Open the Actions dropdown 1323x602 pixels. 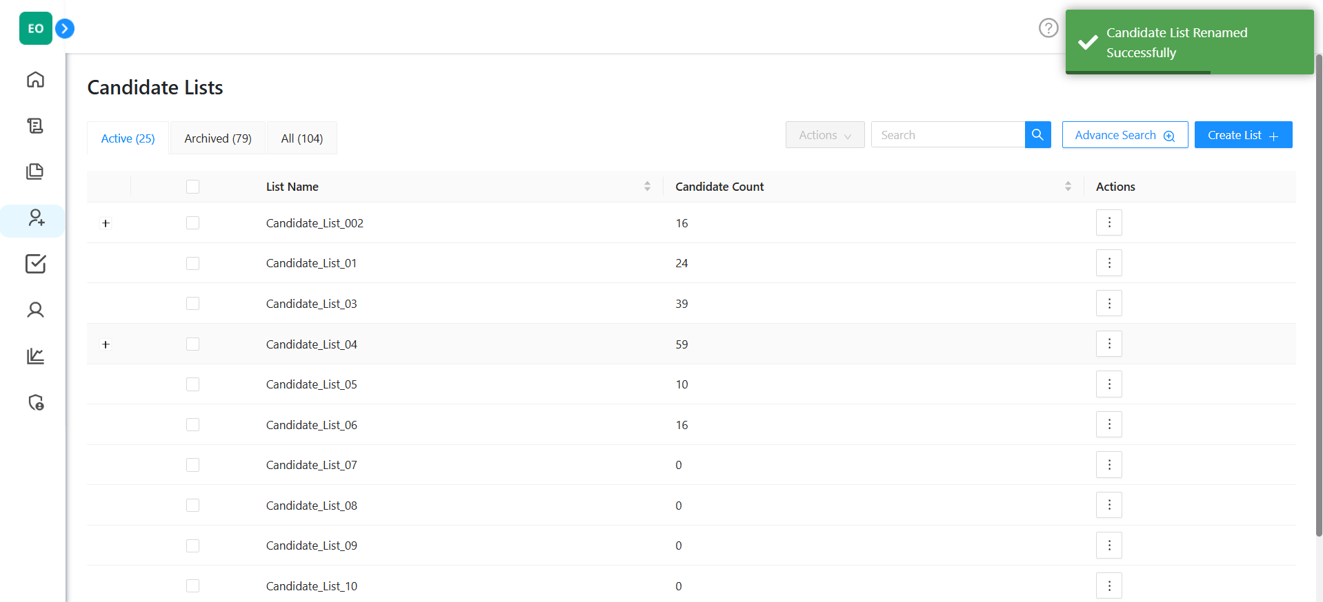click(824, 135)
